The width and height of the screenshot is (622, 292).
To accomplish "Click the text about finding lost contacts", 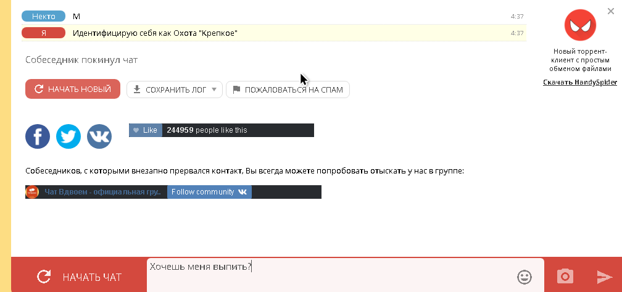I will pyautogui.click(x=245, y=172).
